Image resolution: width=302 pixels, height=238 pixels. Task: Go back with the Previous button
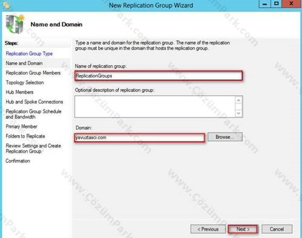(x=208, y=229)
